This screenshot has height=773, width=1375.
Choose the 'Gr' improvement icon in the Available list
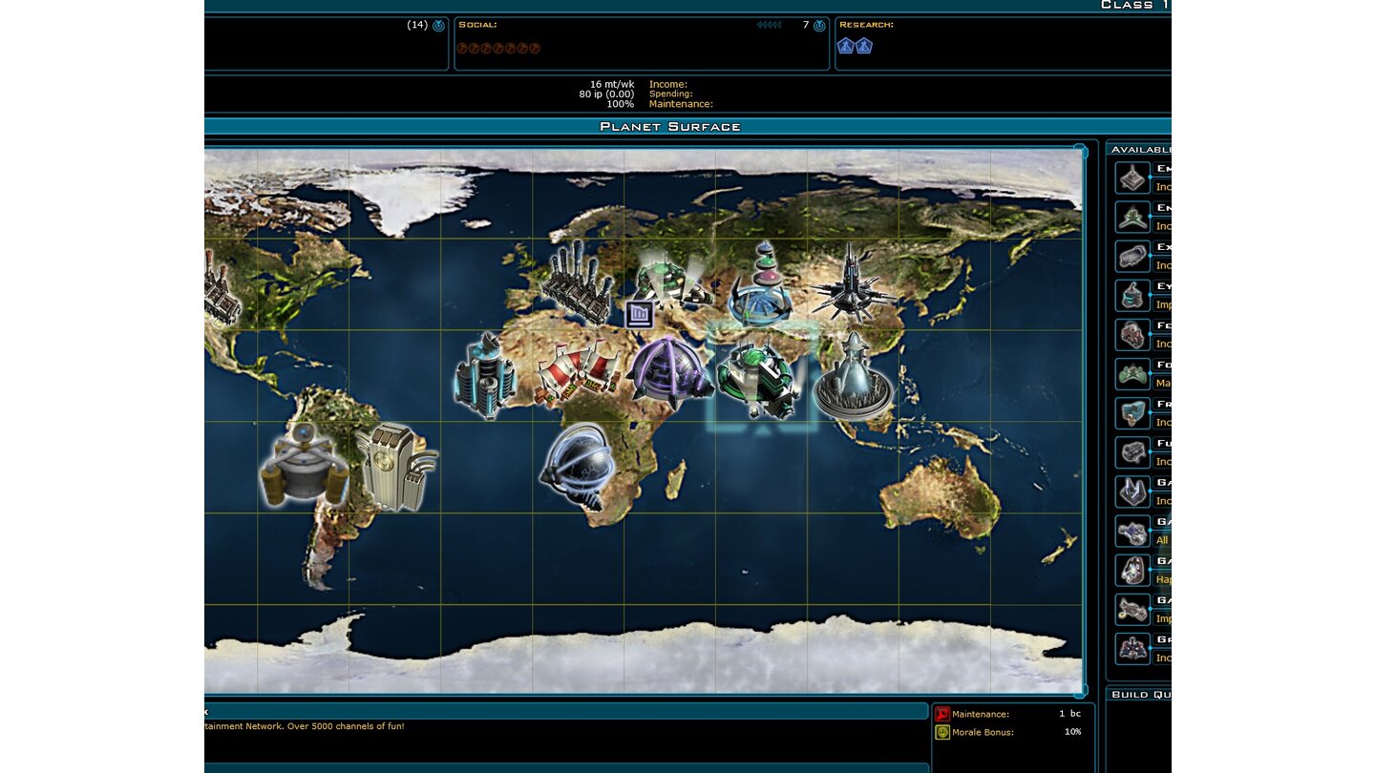tap(1132, 648)
